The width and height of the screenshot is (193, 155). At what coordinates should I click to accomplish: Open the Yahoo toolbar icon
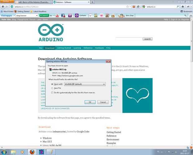70,15
